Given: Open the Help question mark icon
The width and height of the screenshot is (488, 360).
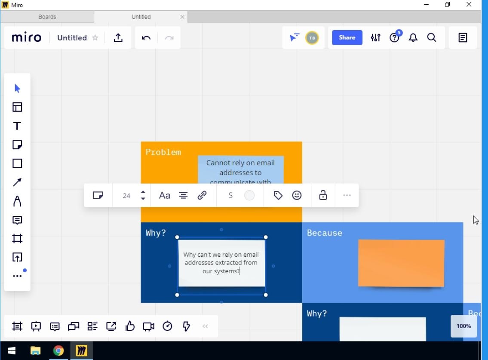Looking at the screenshot, I should pyautogui.click(x=394, y=38).
